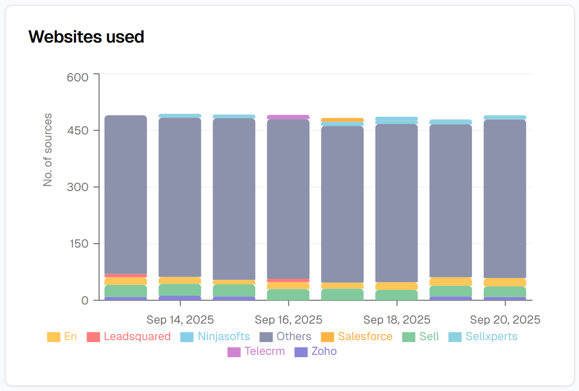Select the green Sell segment of Sep 18 bar

(396, 295)
